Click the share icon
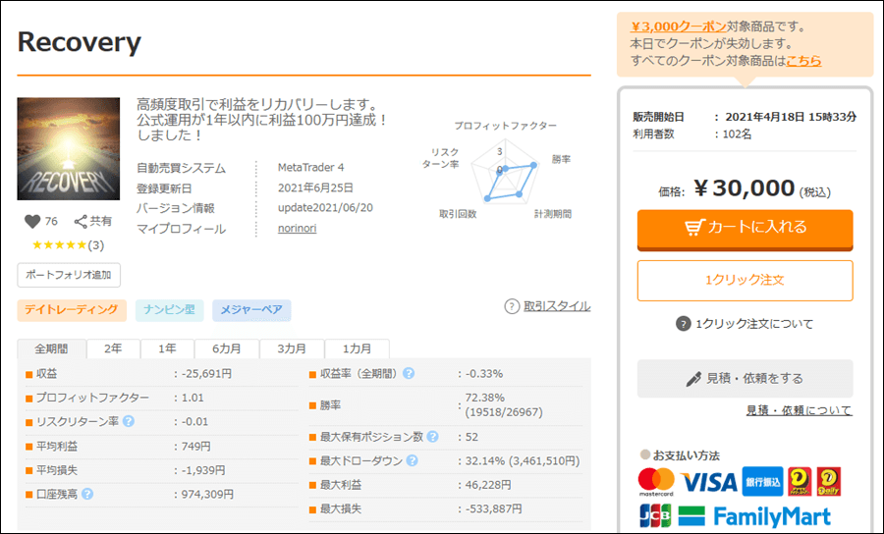 (x=82, y=221)
